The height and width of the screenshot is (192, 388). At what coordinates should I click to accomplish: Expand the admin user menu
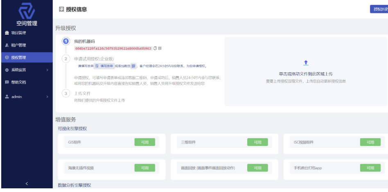point(26,97)
